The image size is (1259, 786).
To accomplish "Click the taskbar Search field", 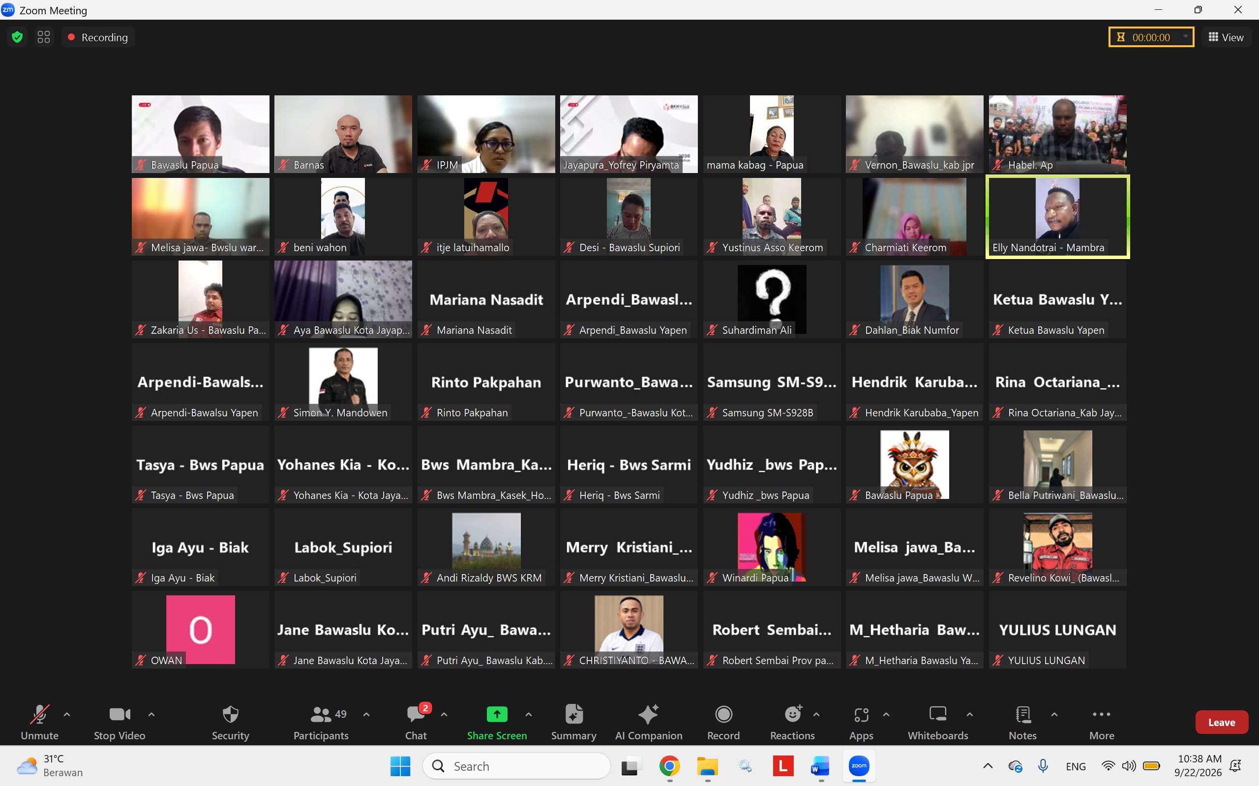I will tap(516, 766).
